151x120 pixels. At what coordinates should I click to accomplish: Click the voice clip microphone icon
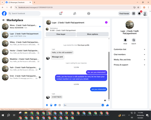47,105
